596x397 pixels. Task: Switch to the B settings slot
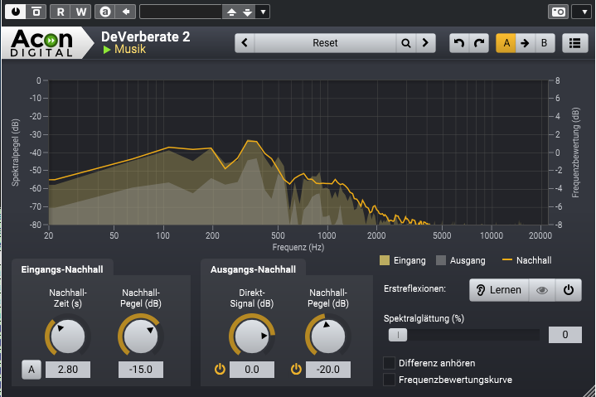click(x=544, y=43)
